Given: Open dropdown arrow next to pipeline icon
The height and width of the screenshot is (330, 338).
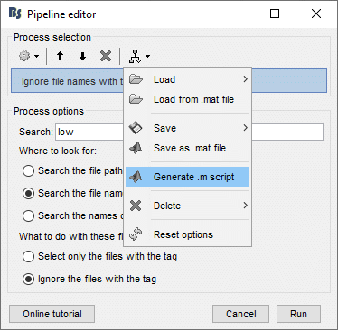Looking at the screenshot, I should coord(147,56).
